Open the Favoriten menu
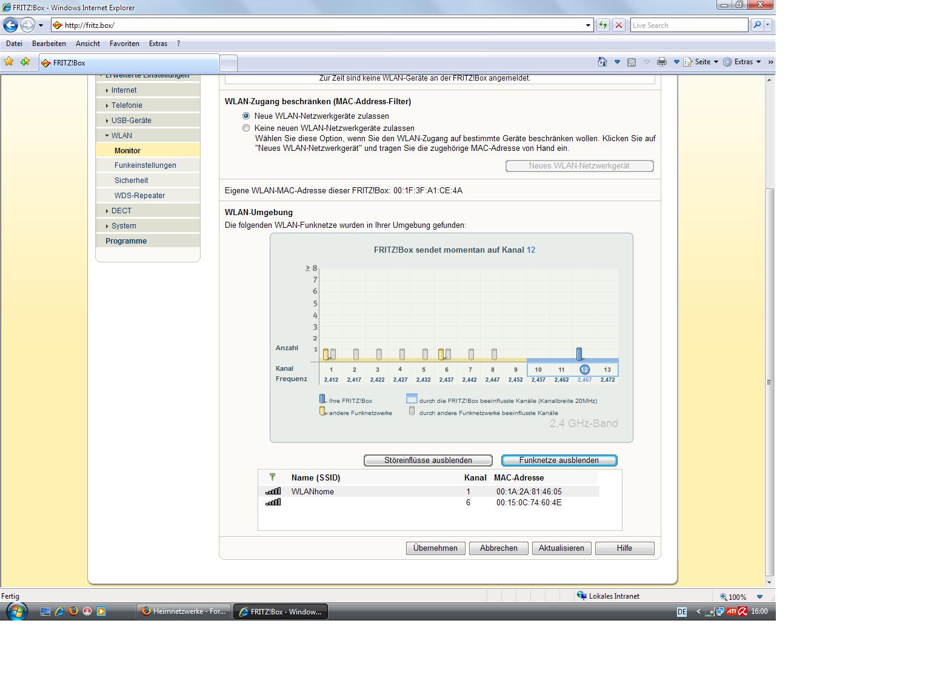This screenshot has height=698, width=931. tap(124, 44)
